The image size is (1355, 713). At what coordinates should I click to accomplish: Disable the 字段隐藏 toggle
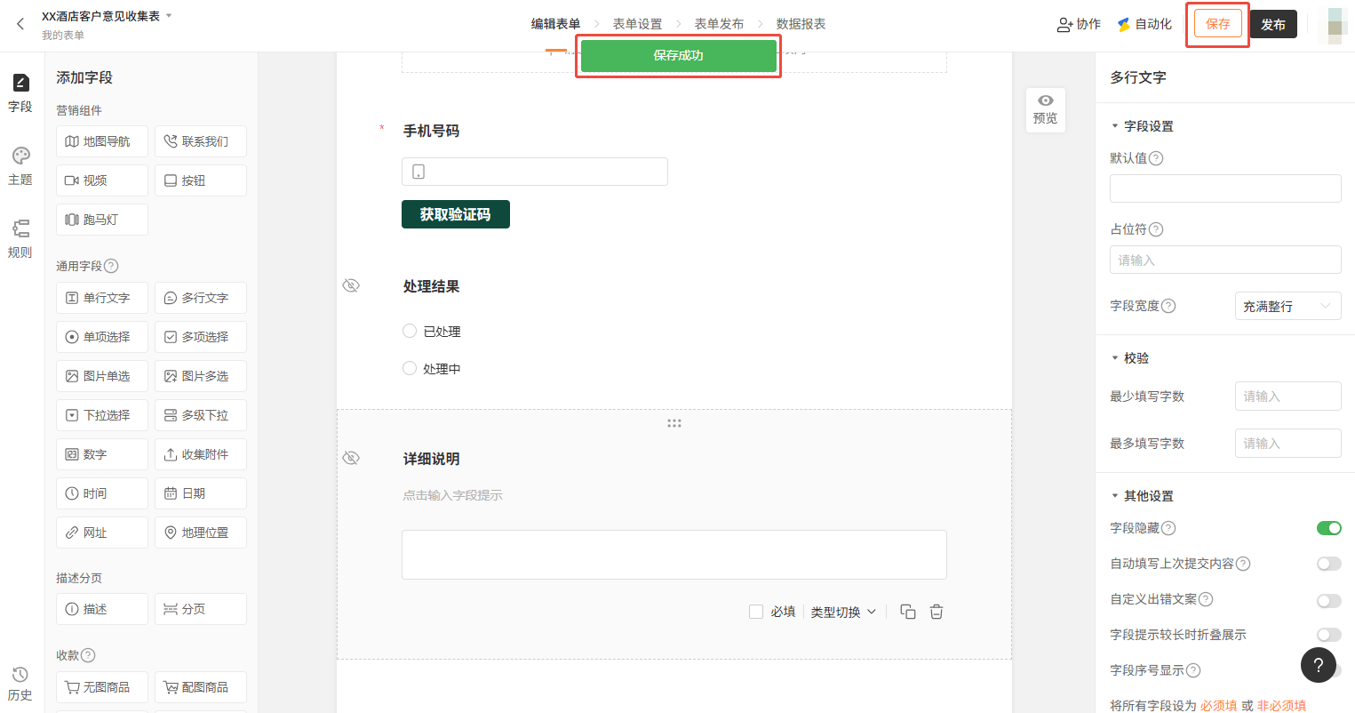[x=1328, y=528]
